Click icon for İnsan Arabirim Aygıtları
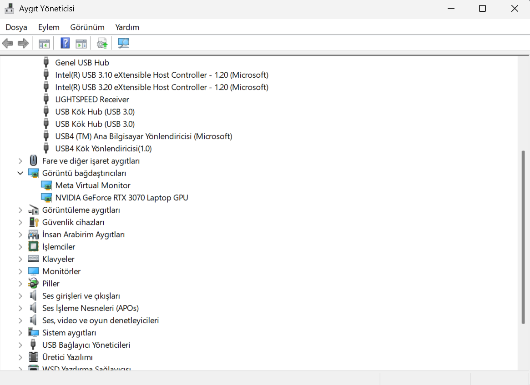Image resolution: width=530 pixels, height=385 pixels. [x=33, y=235]
